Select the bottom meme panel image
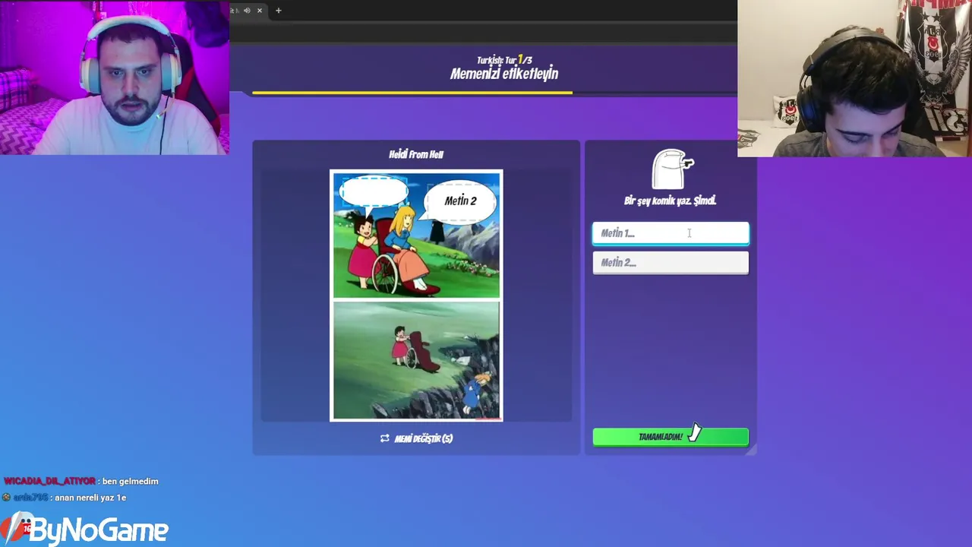972x547 pixels. pyautogui.click(x=416, y=360)
